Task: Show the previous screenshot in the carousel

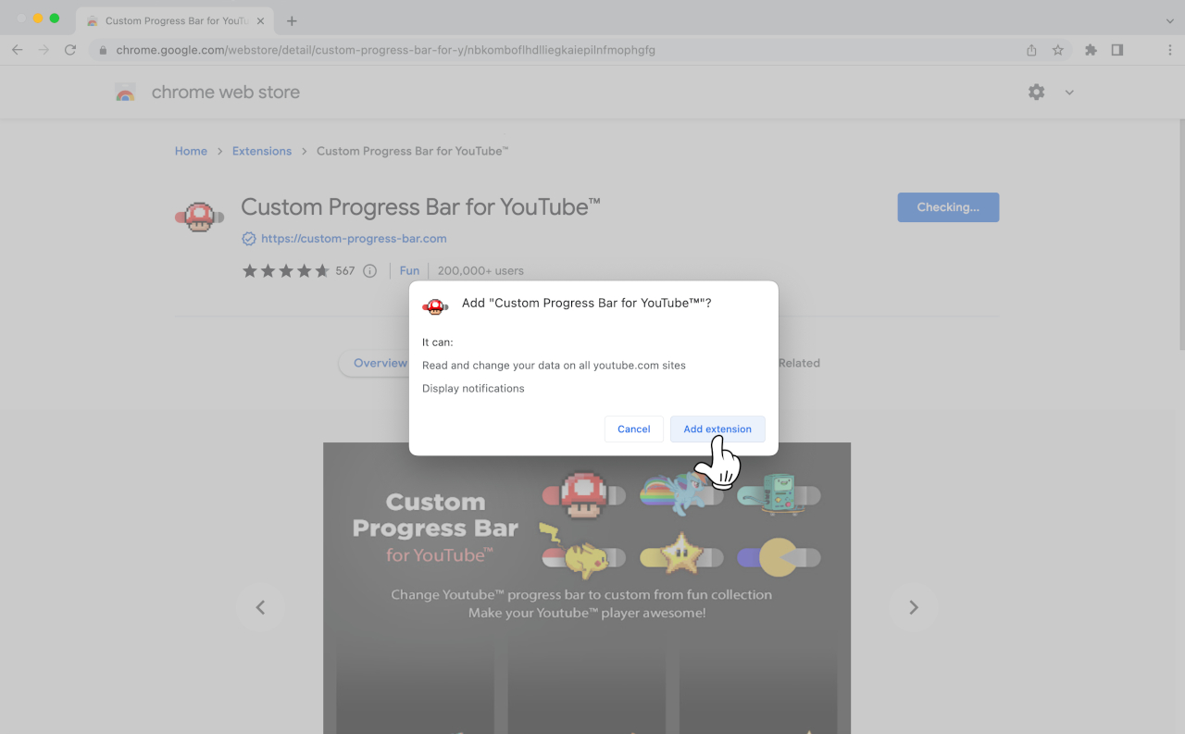Action: pos(260,607)
